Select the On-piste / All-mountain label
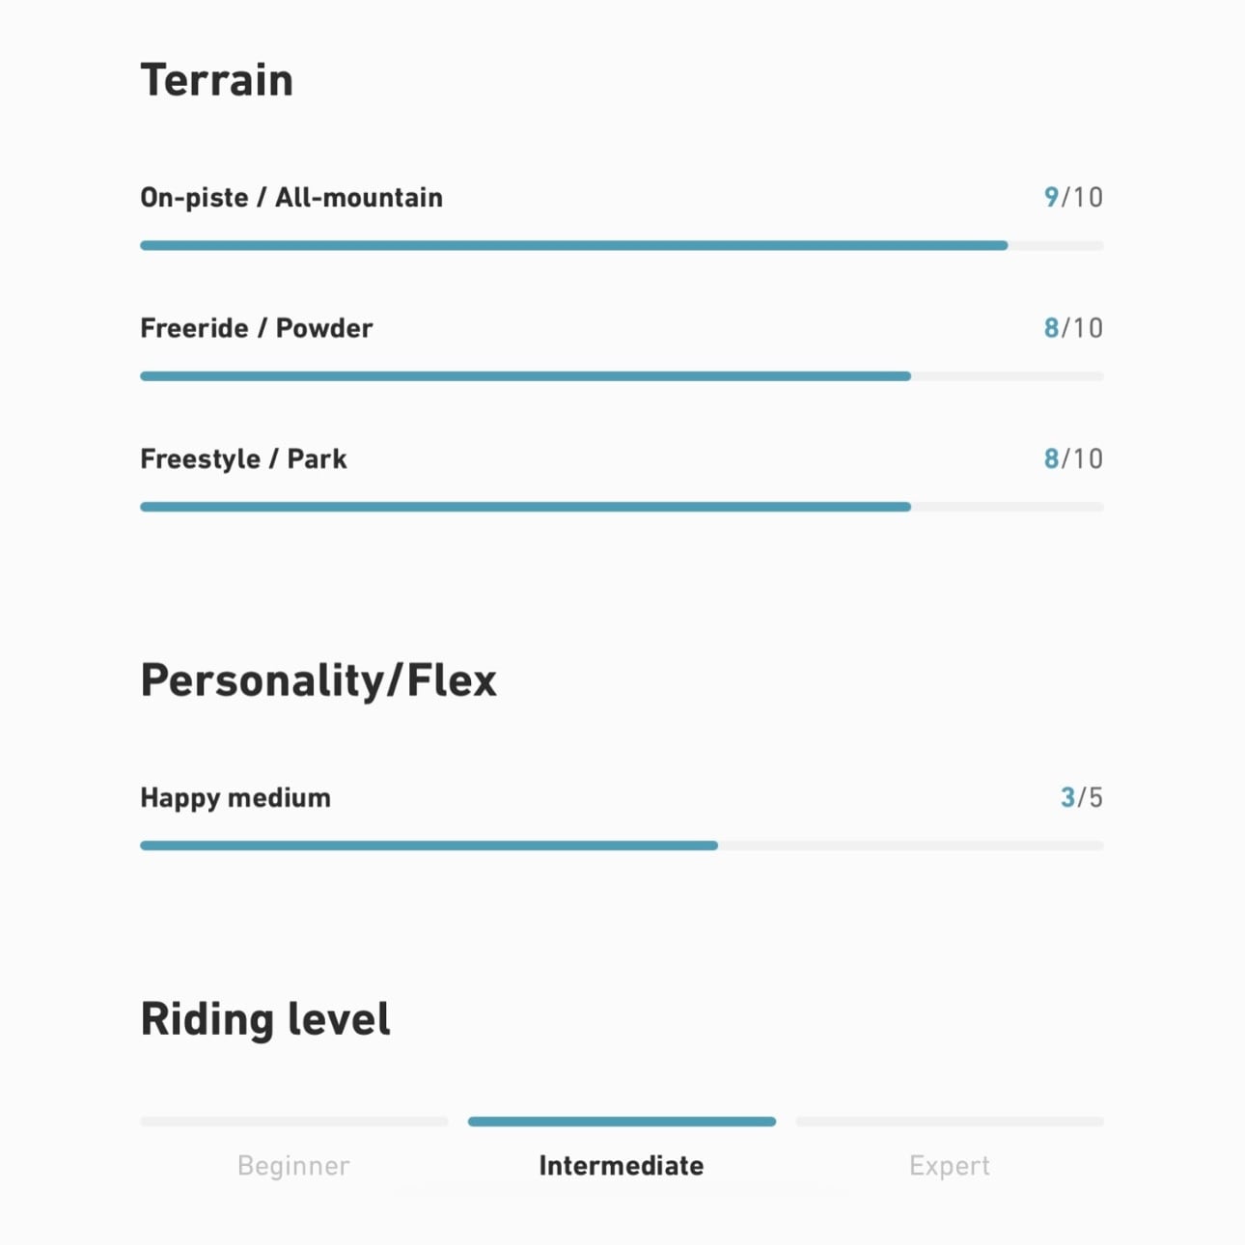The width and height of the screenshot is (1245, 1245). (x=291, y=198)
